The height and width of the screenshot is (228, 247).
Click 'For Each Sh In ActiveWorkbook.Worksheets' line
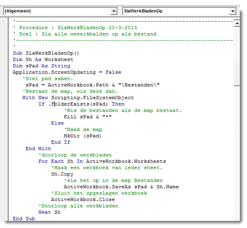click(102, 161)
